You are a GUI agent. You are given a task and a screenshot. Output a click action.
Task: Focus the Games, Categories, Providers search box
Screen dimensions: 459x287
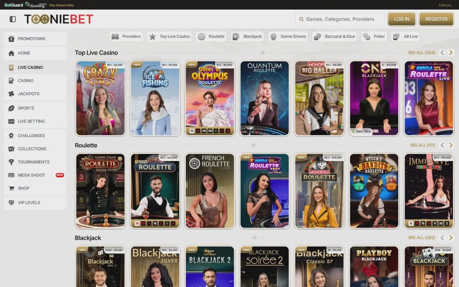click(x=340, y=19)
